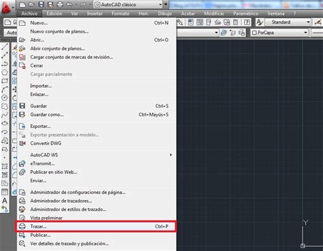Select the Multiline Text A tool
The image size is (323, 251).
click(5, 201)
